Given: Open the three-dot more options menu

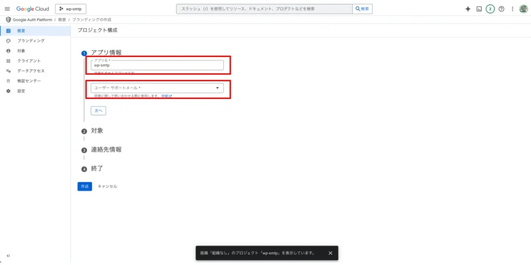Looking at the screenshot, I should point(512,9).
